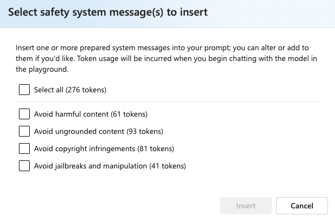Screen dimensions: 335x223
Task: Click the 'Avoid copyright infringements' label text
Action: click(85, 148)
